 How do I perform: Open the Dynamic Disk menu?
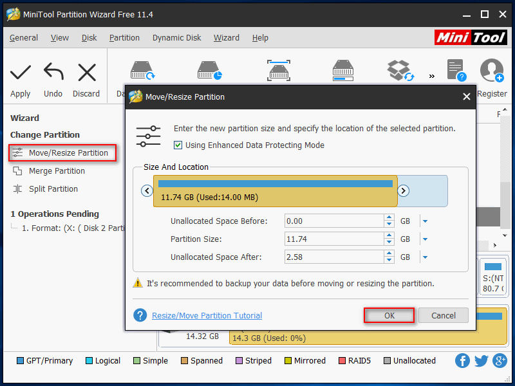click(x=176, y=38)
